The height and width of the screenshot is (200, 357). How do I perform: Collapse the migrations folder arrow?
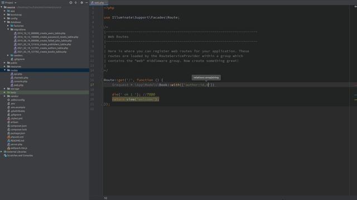(x=8, y=29)
